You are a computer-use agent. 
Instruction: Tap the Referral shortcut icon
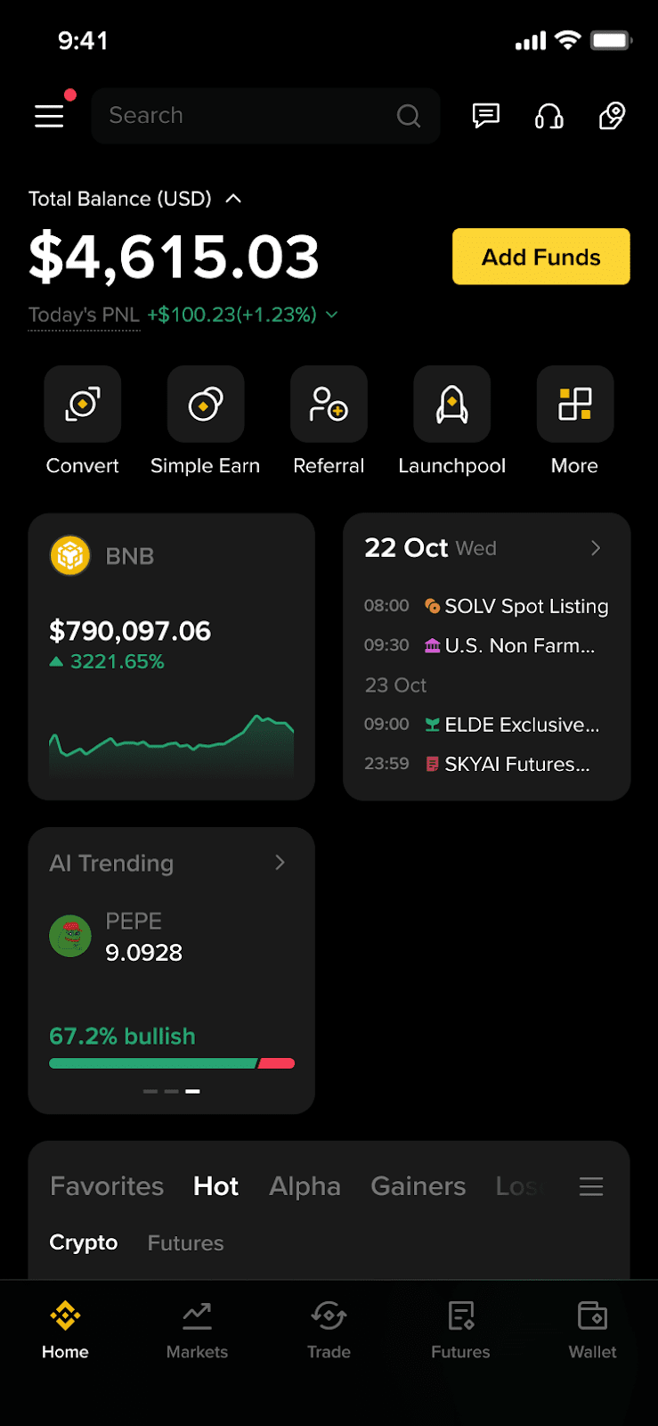(x=329, y=404)
